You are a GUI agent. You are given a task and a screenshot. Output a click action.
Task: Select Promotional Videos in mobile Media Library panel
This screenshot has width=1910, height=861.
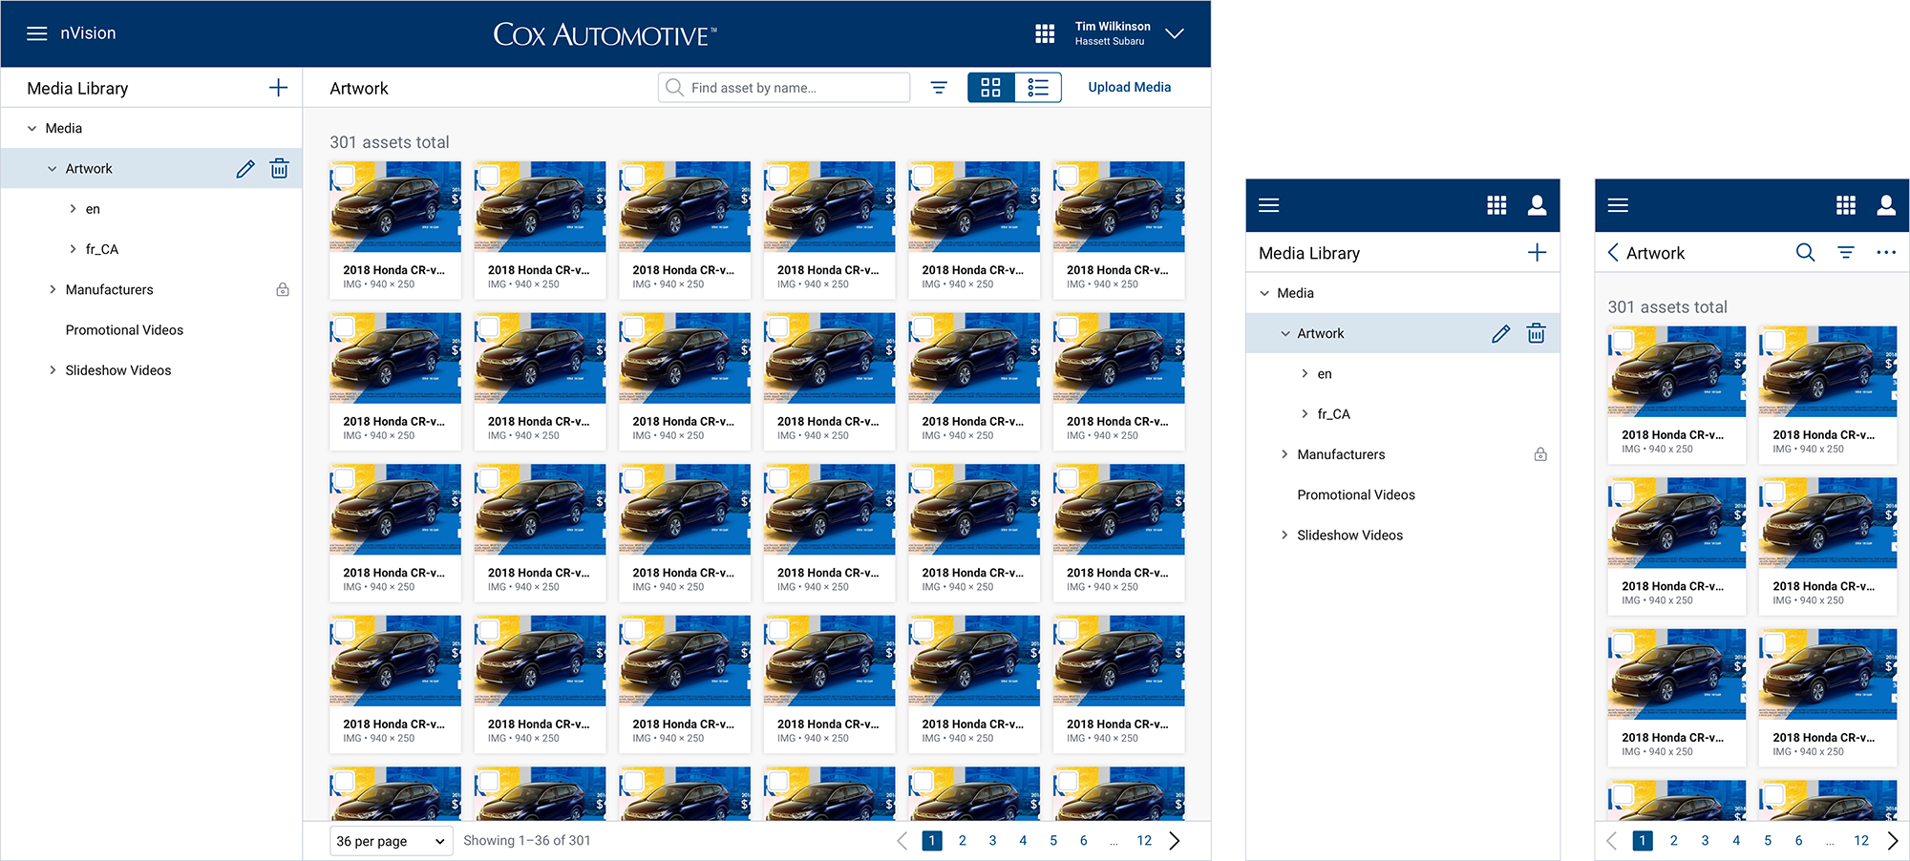click(1356, 495)
